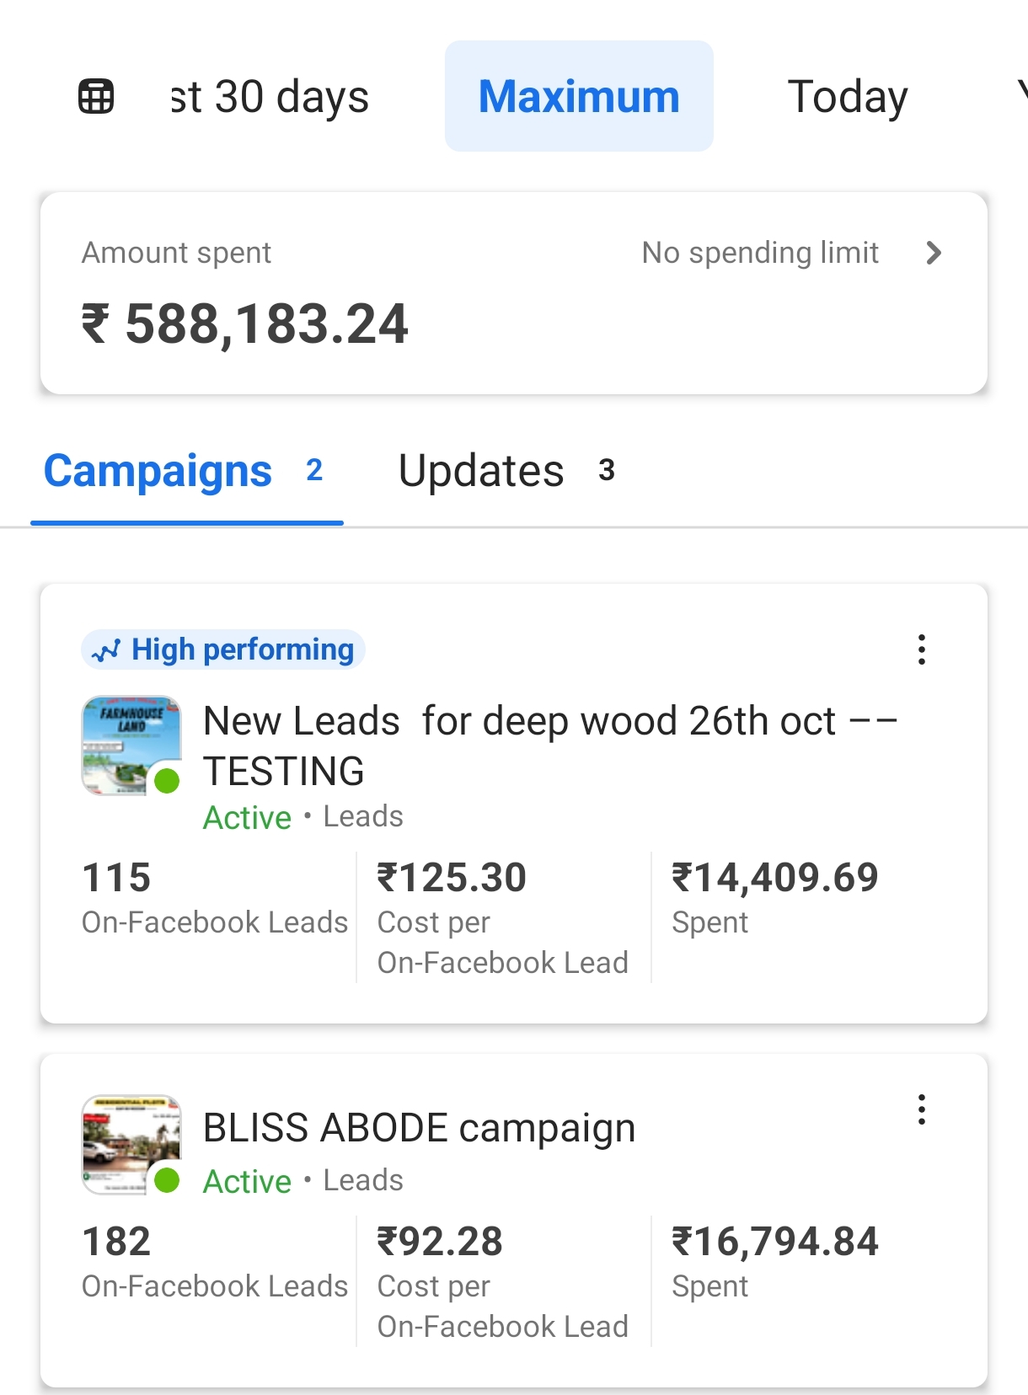Open the BLISS ABODE campaign title

419,1128
